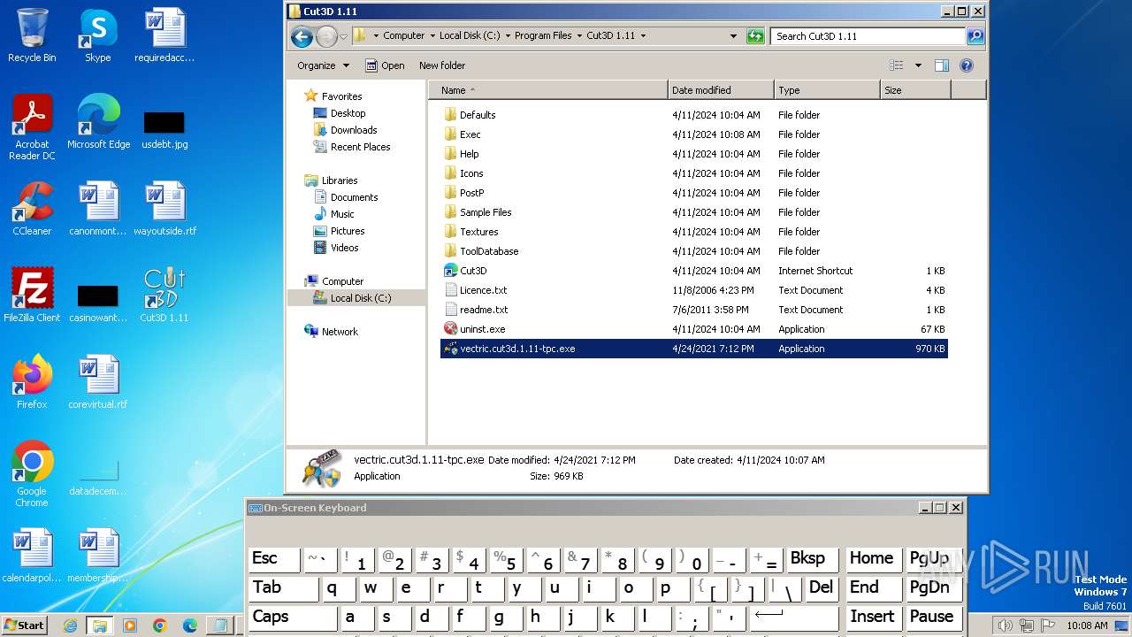This screenshot has height=637, width=1132.
Task: Click Chrome icon in the taskbar
Action: [x=160, y=625]
